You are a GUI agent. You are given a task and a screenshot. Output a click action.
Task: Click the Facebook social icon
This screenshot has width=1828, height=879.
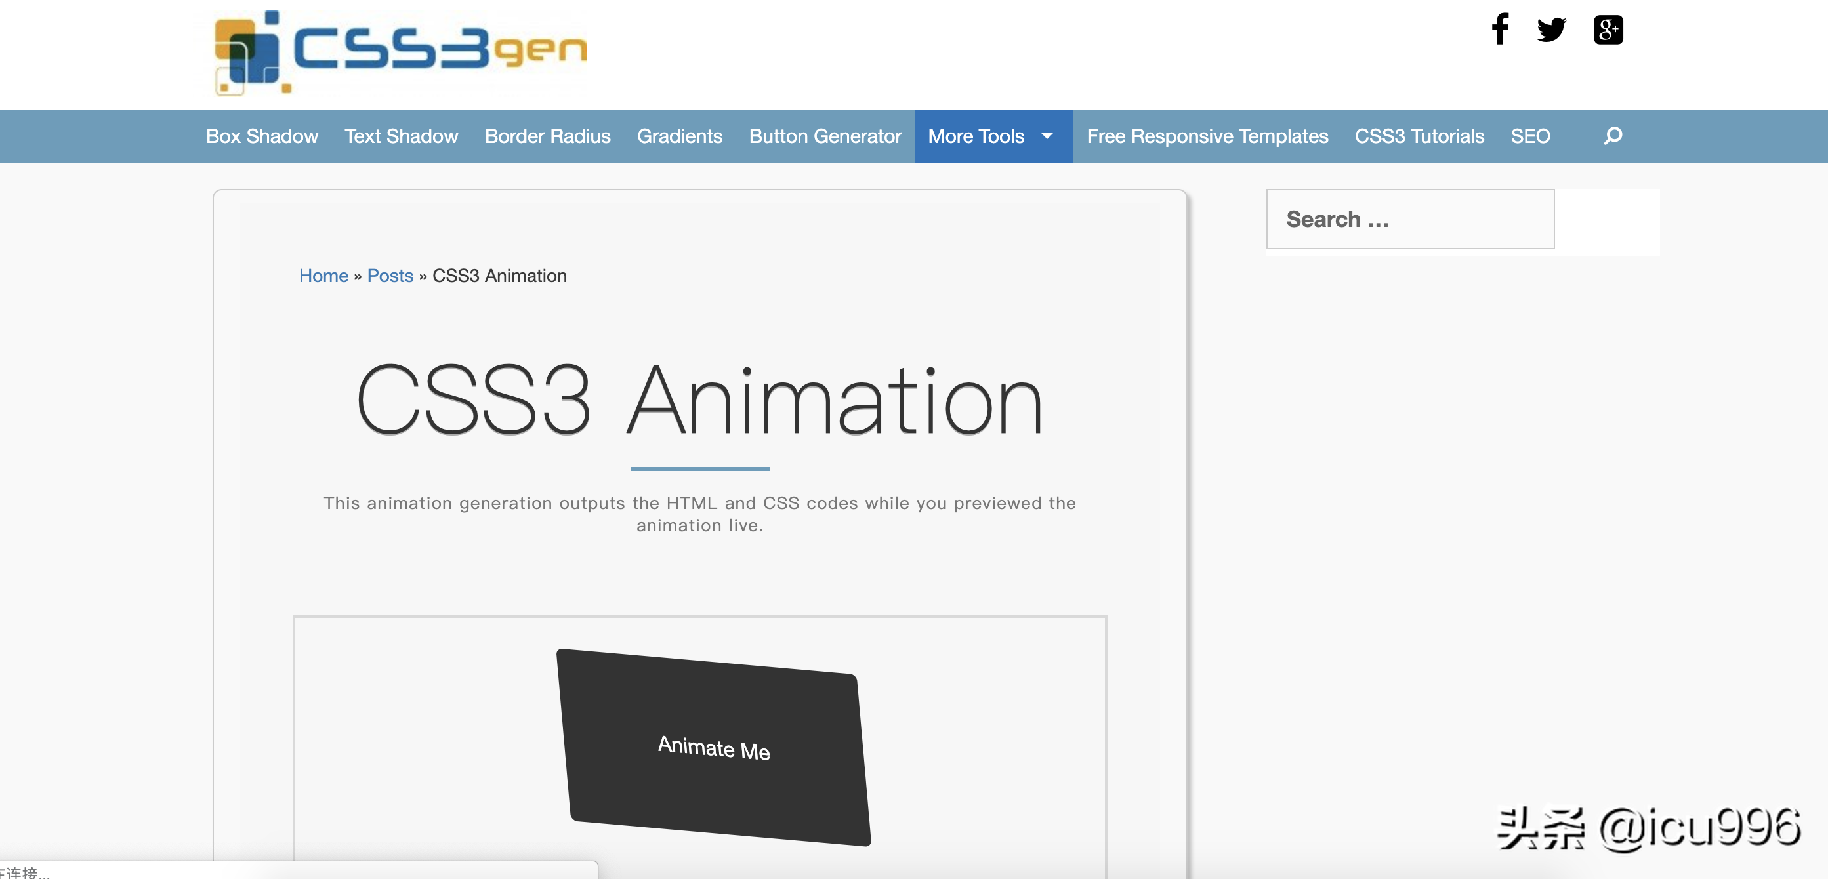tap(1501, 28)
